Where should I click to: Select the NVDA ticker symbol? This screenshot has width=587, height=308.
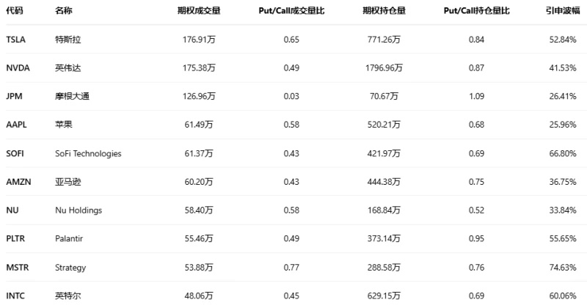18,67
